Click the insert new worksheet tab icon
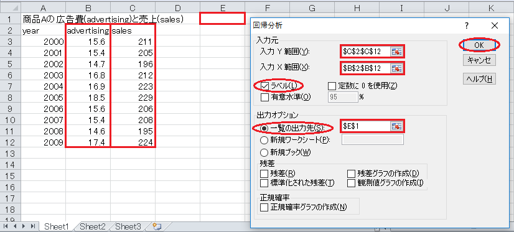The image size is (514, 232). [x=157, y=226]
